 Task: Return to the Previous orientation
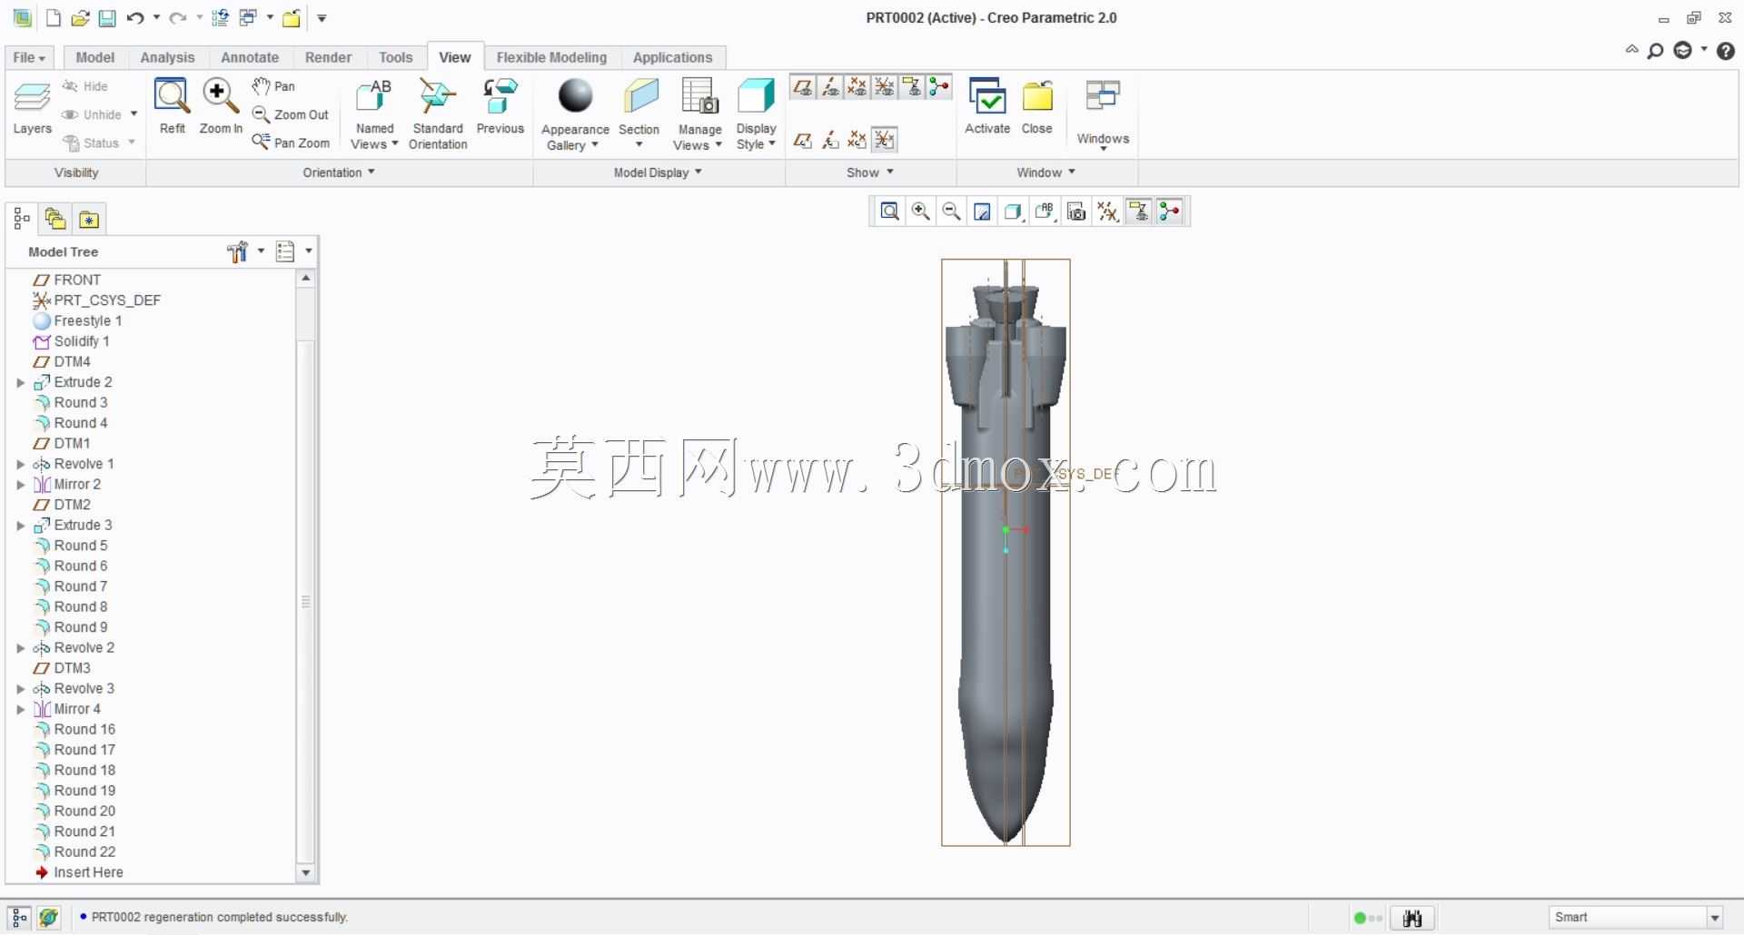tap(500, 107)
